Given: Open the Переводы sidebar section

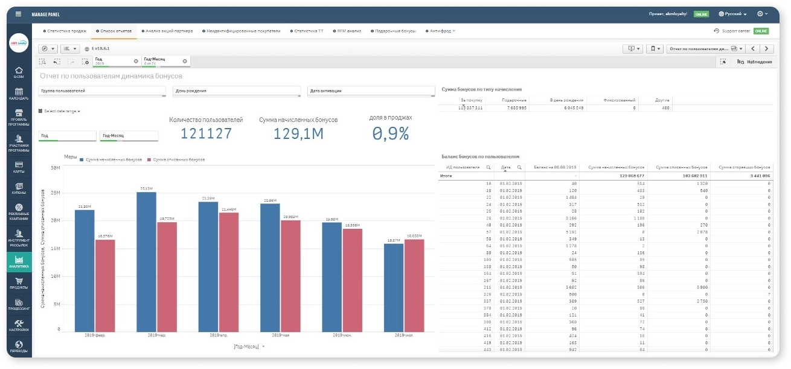Looking at the screenshot, I should coord(19,347).
